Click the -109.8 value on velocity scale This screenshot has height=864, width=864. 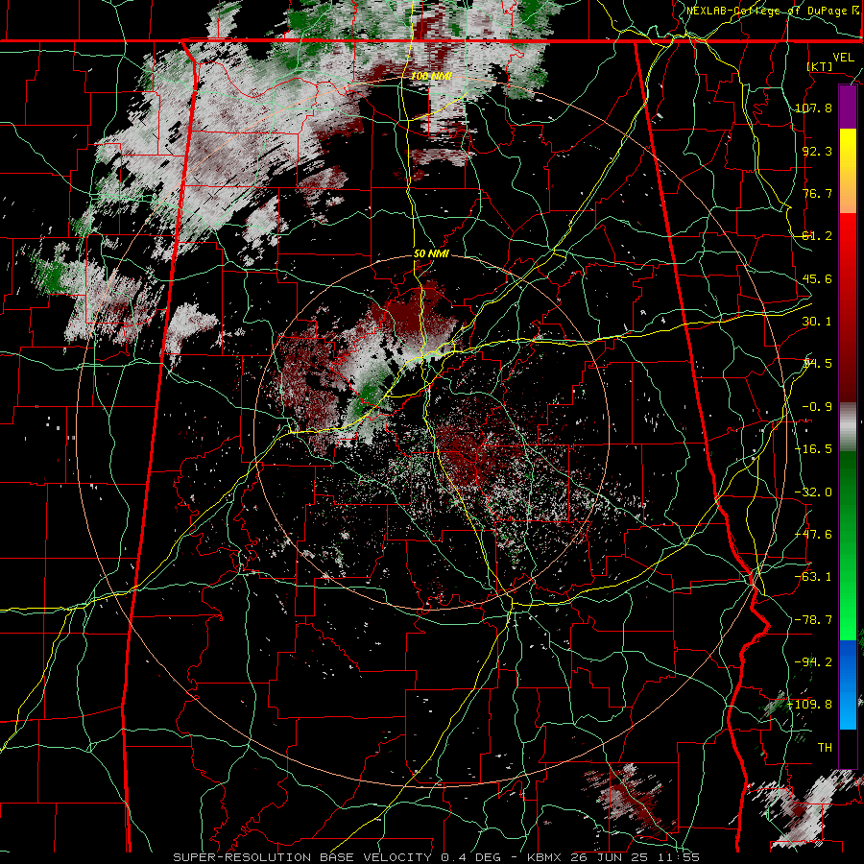[x=810, y=705]
